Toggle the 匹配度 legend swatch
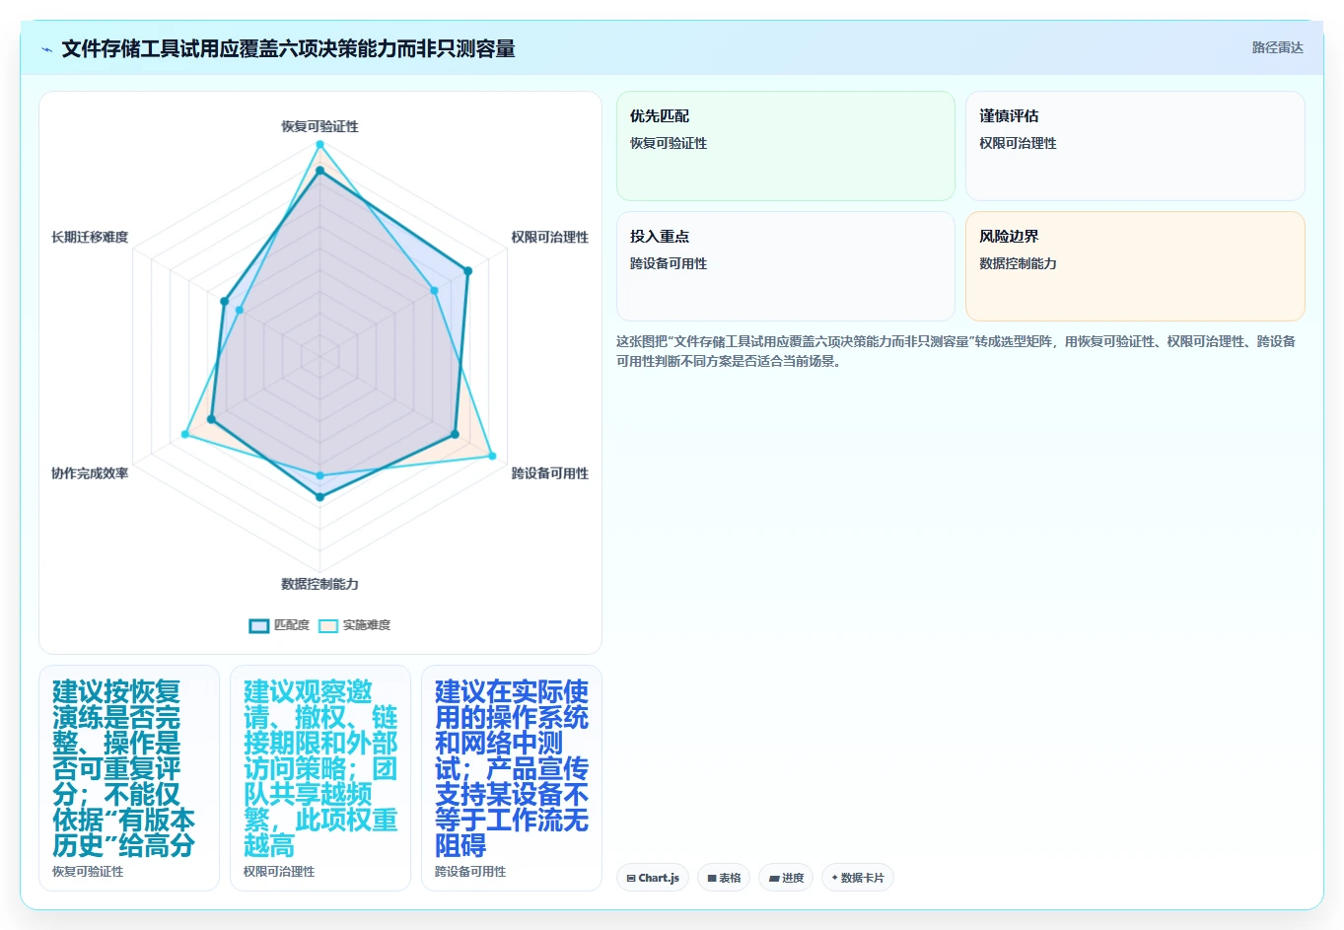This screenshot has width=1344, height=930. (259, 625)
